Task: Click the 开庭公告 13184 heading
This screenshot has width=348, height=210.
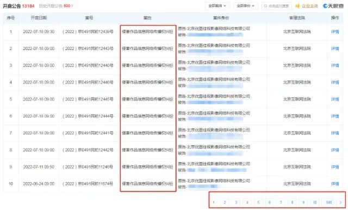Action: click(18, 6)
